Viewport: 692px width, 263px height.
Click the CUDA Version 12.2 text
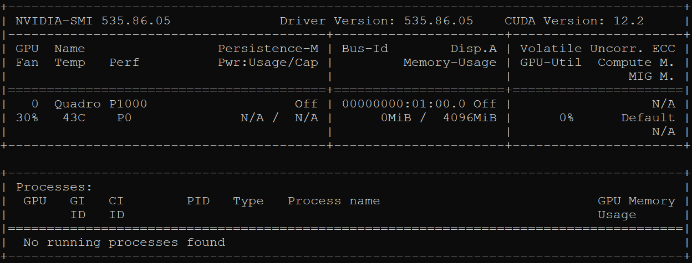pyautogui.click(x=574, y=21)
